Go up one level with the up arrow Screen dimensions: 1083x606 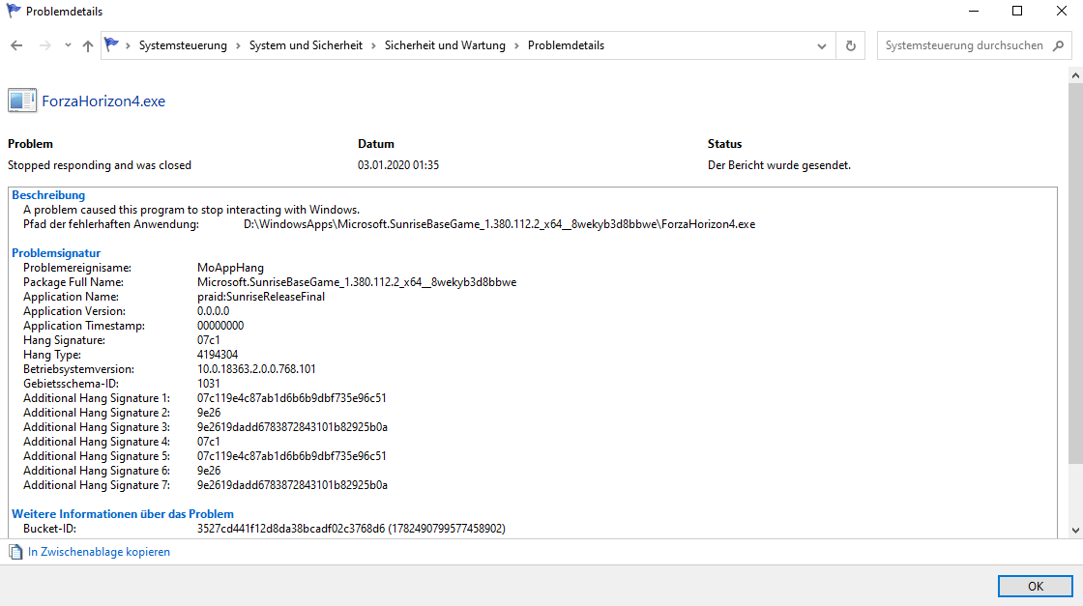(x=88, y=45)
